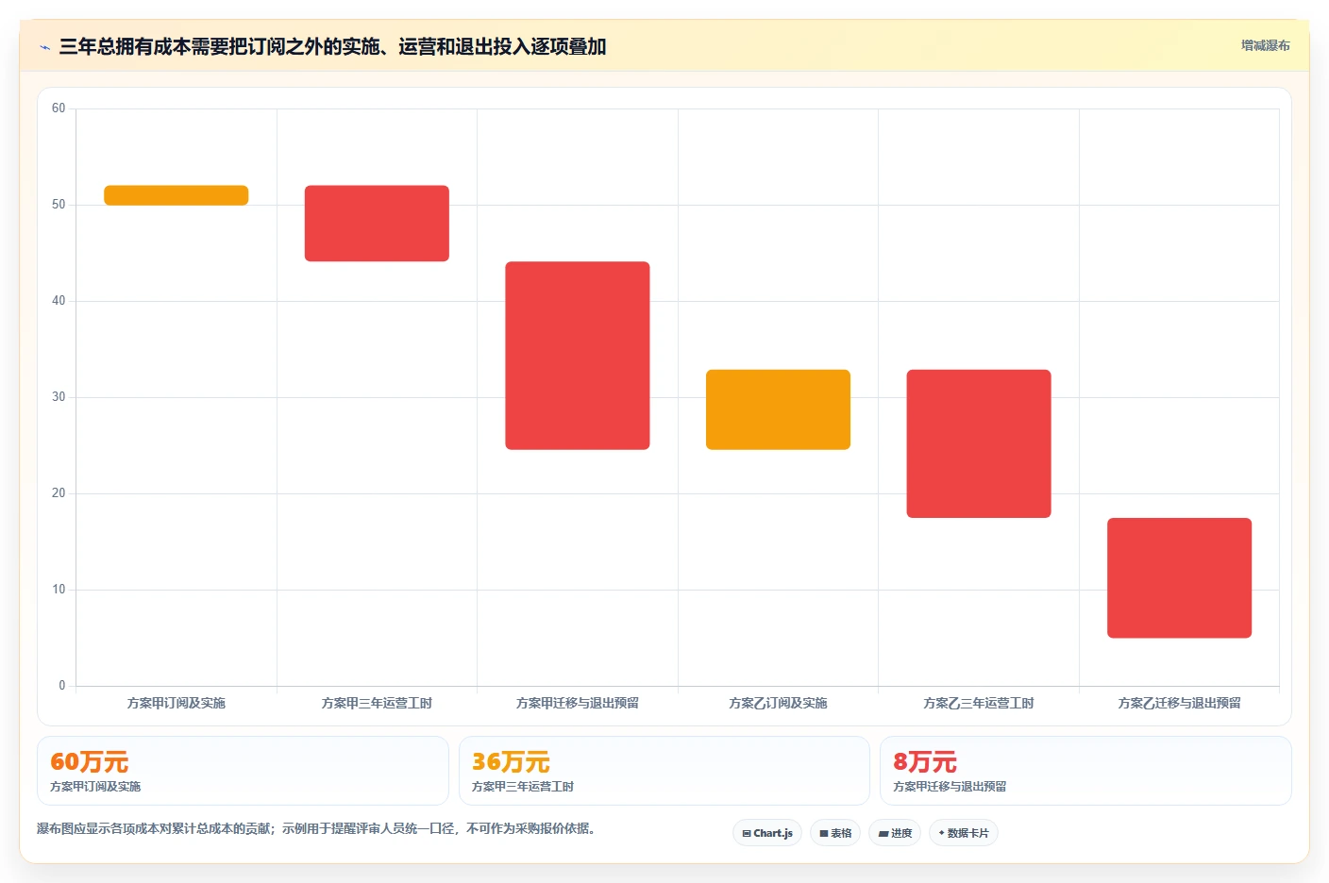Click the footnote text about 瀑布图

tap(316, 828)
